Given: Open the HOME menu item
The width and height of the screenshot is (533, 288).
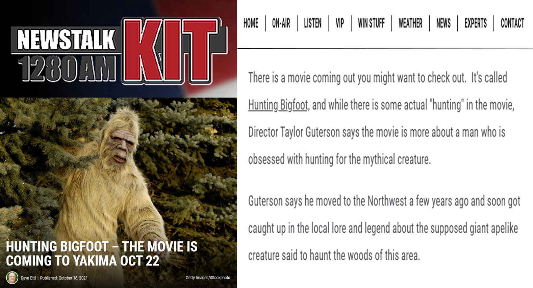Looking at the screenshot, I should tap(251, 23).
